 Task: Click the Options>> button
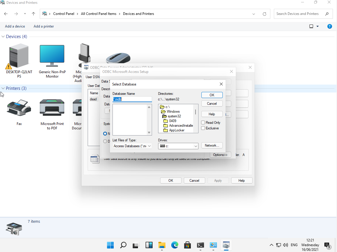pyautogui.click(x=220, y=155)
